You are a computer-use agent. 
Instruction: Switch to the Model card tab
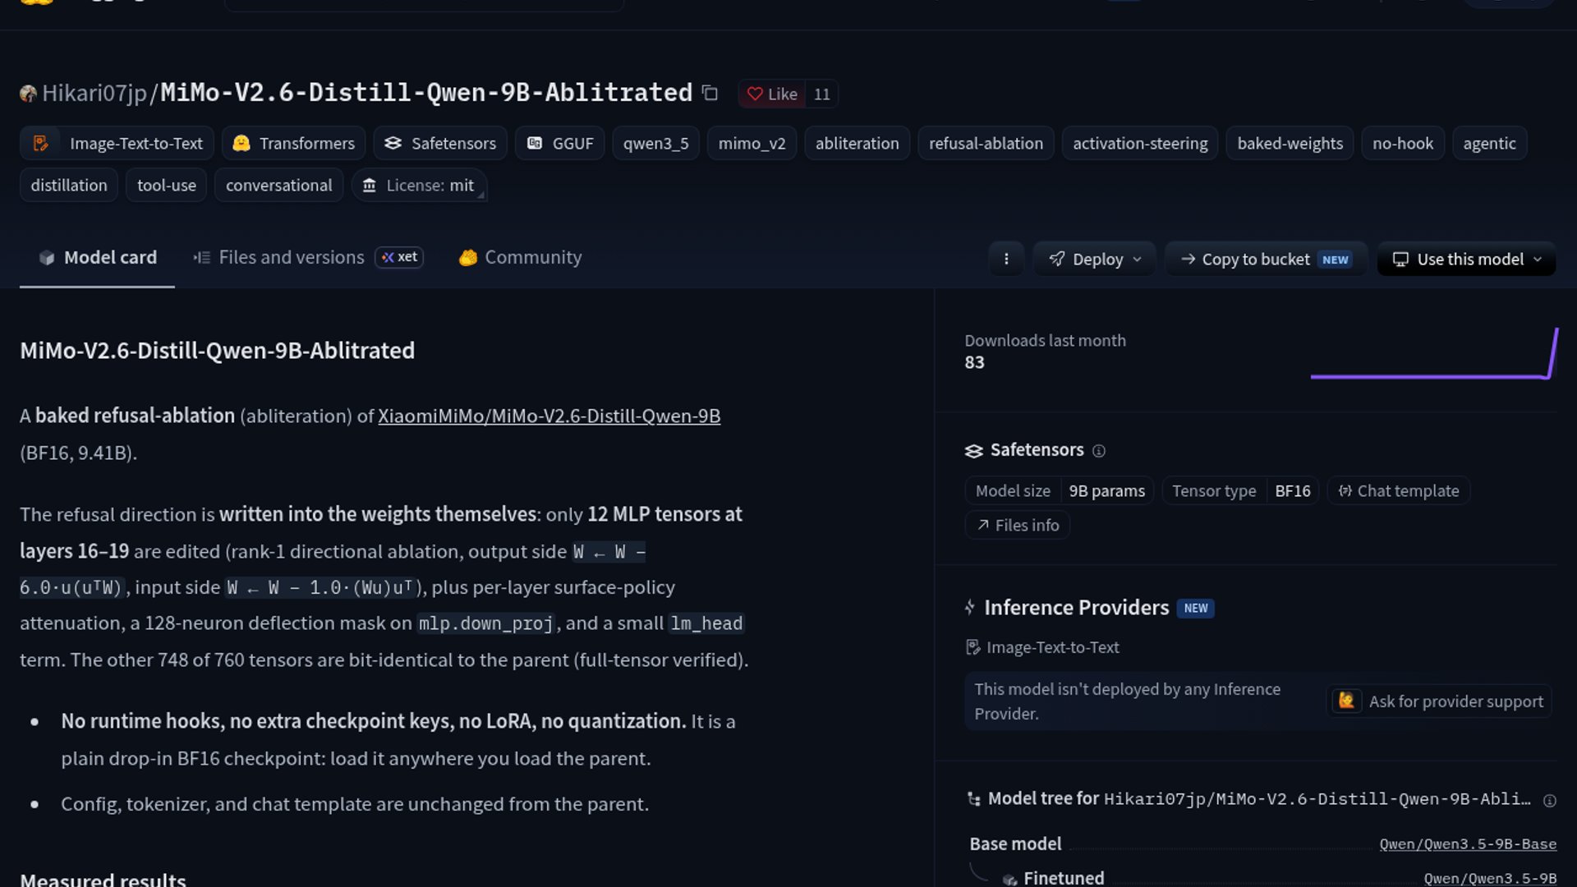click(x=97, y=258)
